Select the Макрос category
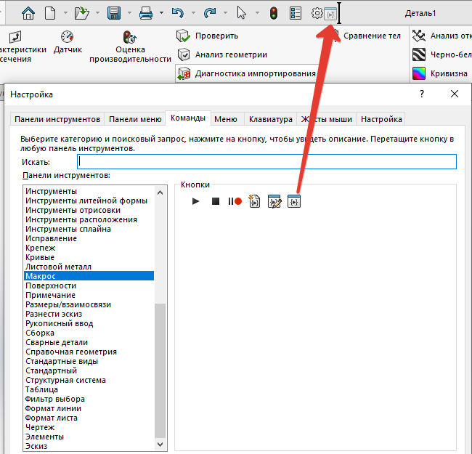The image size is (472, 454). (x=89, y=276)
